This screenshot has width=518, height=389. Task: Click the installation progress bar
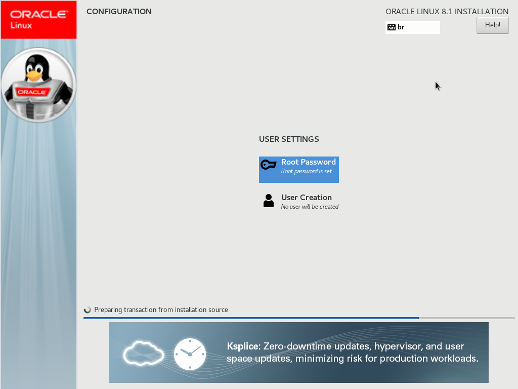click(299, 318)
